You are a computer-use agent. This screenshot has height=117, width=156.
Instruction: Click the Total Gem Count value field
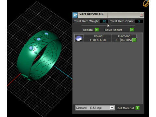pos(139,21)
